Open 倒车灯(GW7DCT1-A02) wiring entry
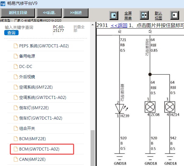This screenshot has height=166, width=184. point(41,118)
